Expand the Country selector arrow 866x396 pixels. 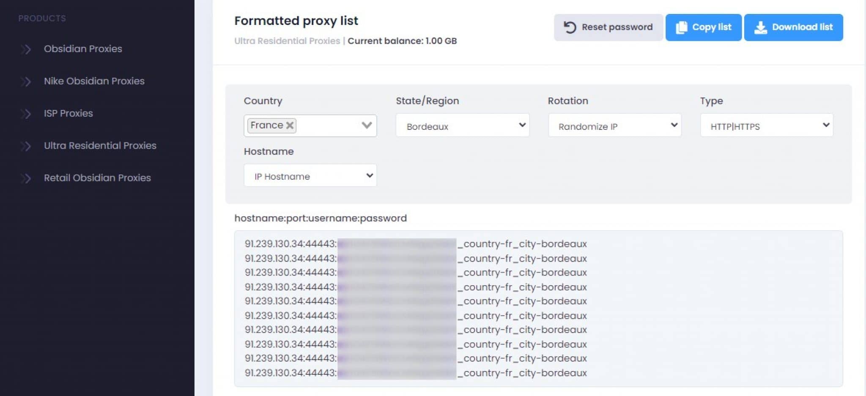pos(367,126)
